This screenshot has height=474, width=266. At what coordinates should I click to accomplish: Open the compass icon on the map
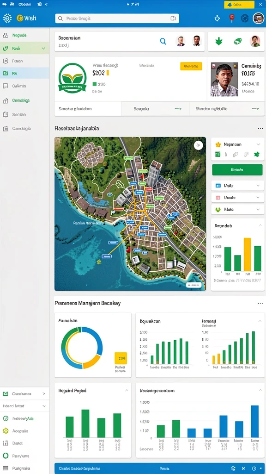point(198,145)
